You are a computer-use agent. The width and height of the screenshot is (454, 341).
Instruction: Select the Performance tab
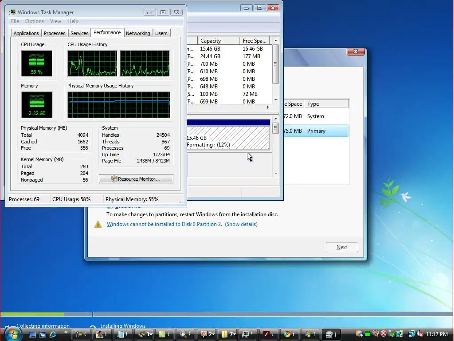click(107, 32)
